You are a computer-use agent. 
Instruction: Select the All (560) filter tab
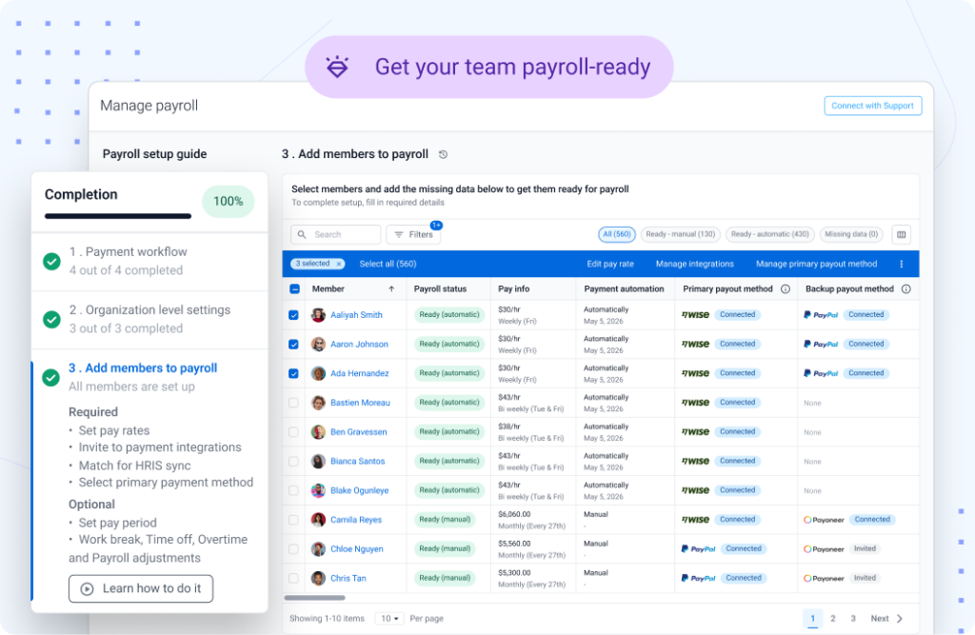click(x=617, y=234)
